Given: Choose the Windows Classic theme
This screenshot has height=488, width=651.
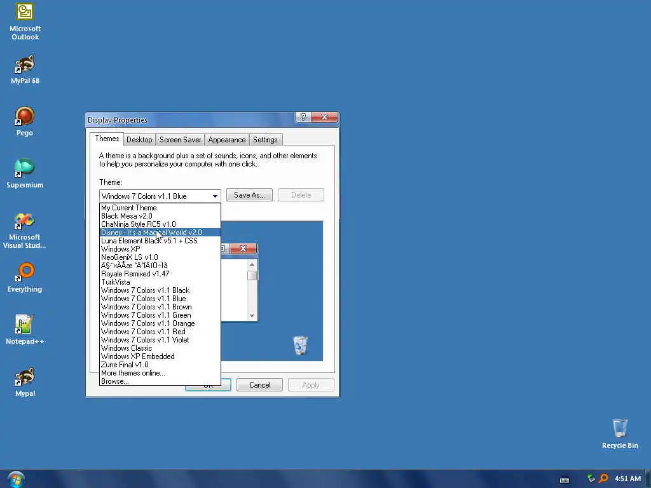Looking at the screenshot, I should click(160, 348).
